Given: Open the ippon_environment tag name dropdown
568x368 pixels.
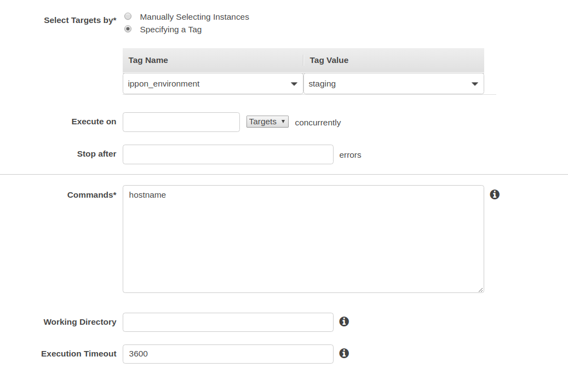Looking at the screenshot, I should click(213, 83).
